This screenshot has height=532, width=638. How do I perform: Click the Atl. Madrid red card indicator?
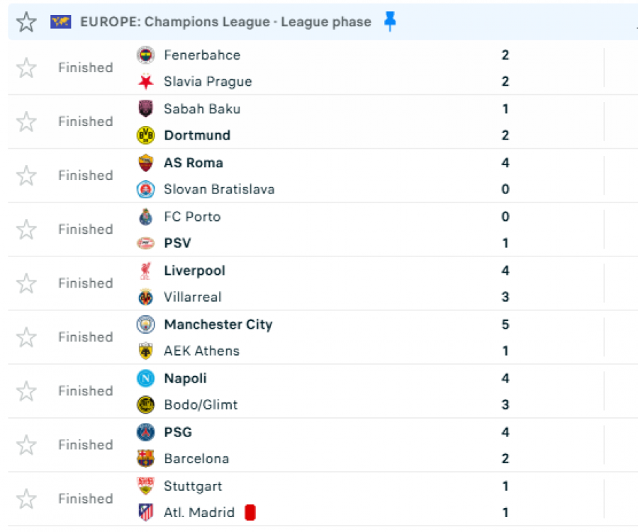tap(250, 512)
